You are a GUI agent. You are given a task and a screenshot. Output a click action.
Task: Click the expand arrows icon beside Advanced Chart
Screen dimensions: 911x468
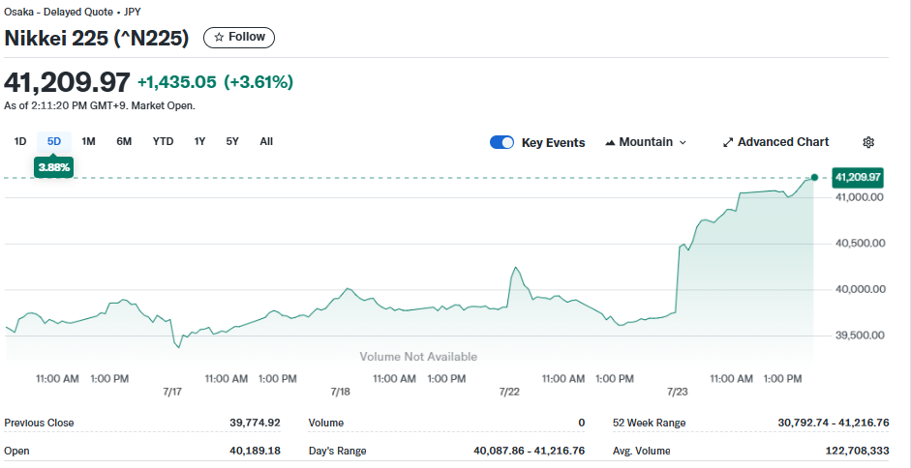coord(728,142)
